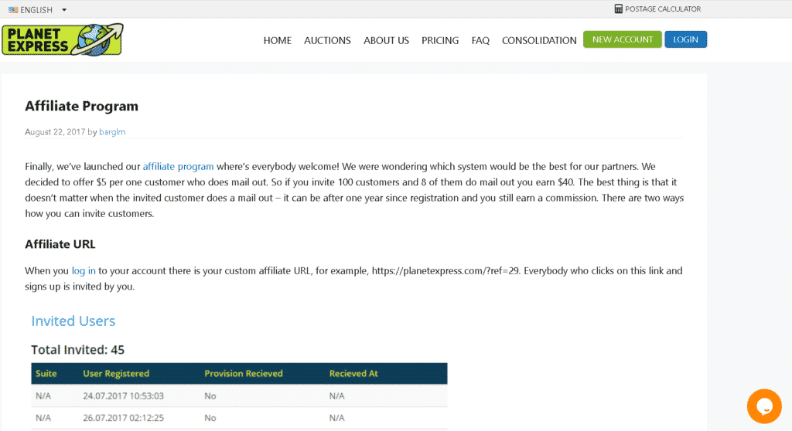Viewport: 792px width, 431px height.
Task: Click the log in text link
Action: pyautogui.click(x=84, y=270)
